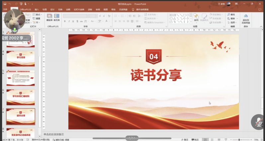The image size is (265, 141).
Task: Click 查找 find button
Action: [x=231, y=15]
